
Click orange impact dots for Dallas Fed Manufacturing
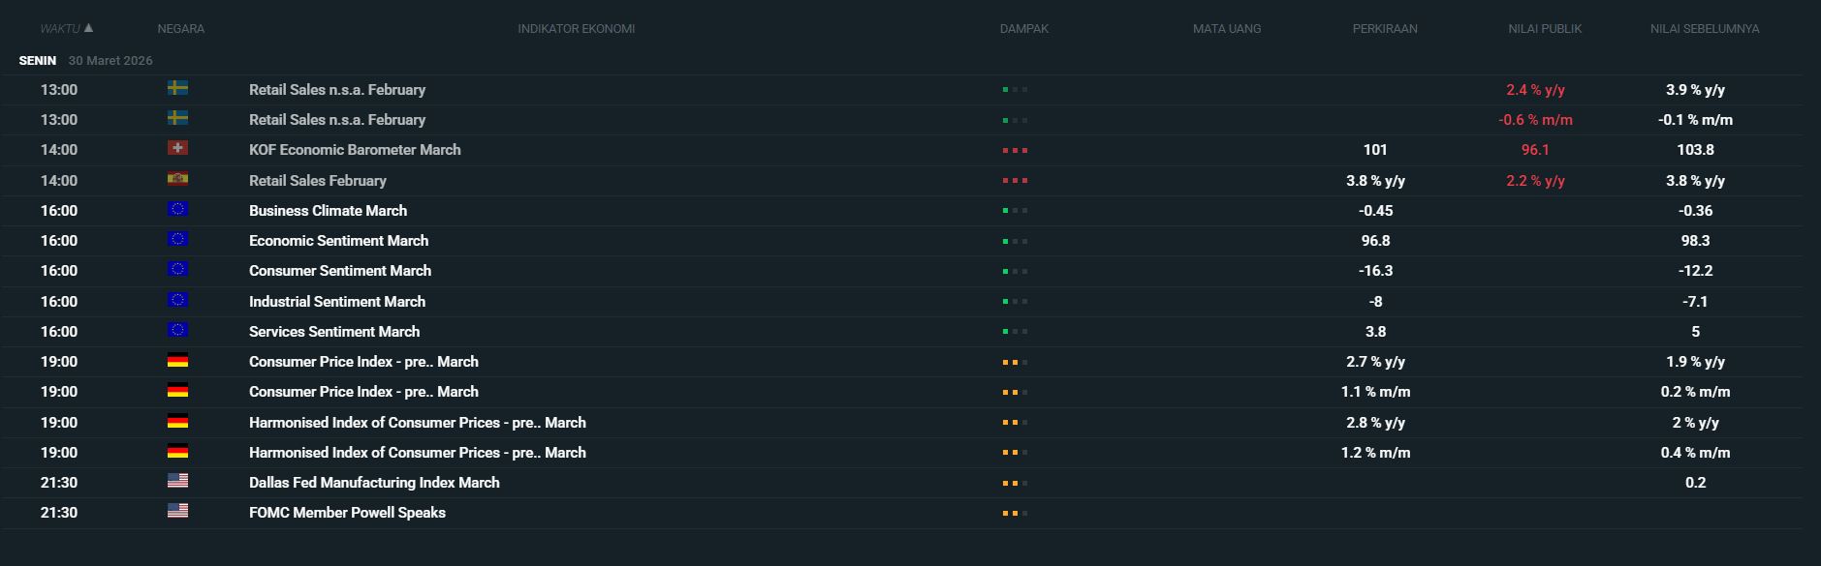[1015, 483]
